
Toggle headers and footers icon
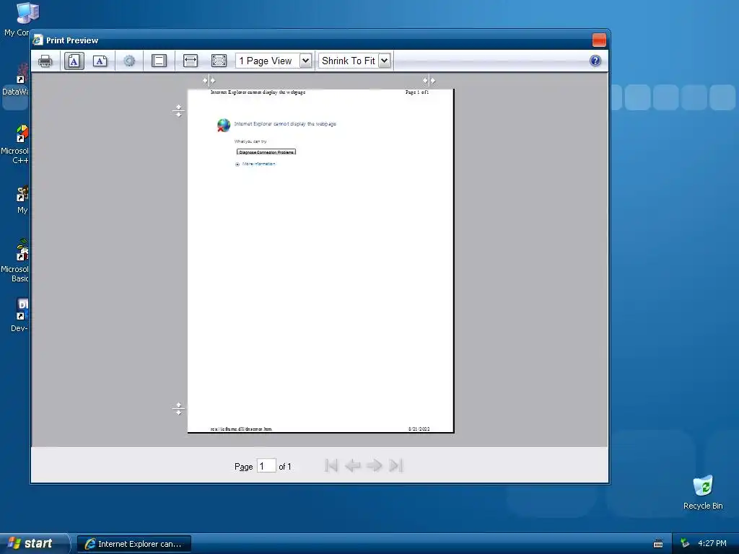[x=159, y=61]
